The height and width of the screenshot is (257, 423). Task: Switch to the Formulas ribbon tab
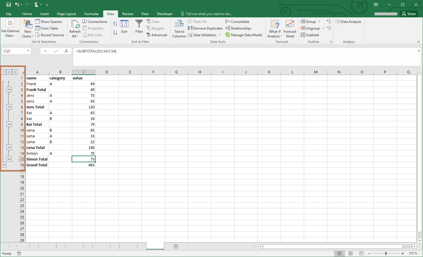click(92, 14)
